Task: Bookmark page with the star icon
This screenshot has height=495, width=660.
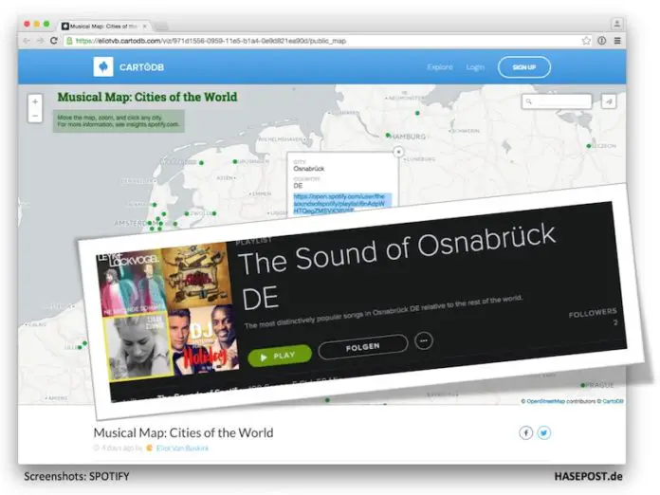Action: point(586,41)
